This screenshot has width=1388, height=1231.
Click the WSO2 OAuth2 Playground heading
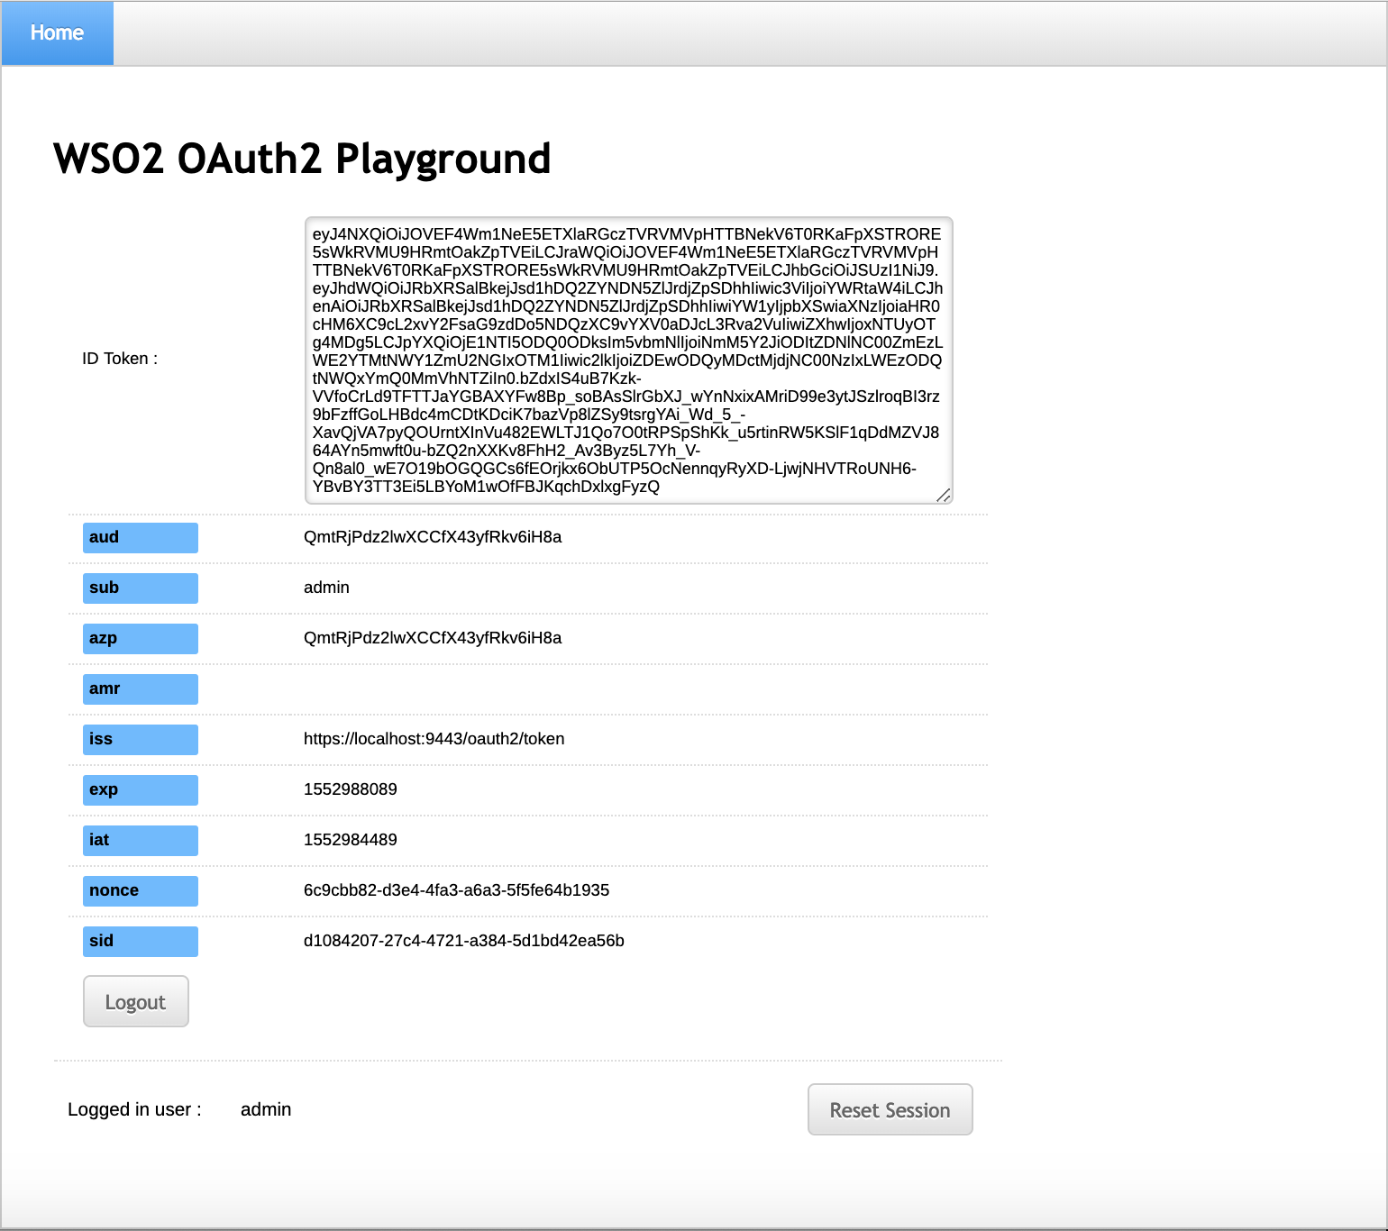pos(302,159)
